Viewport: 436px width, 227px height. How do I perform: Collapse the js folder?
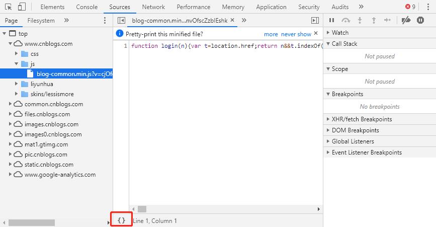pyautogui.click(x=17, y=64)
